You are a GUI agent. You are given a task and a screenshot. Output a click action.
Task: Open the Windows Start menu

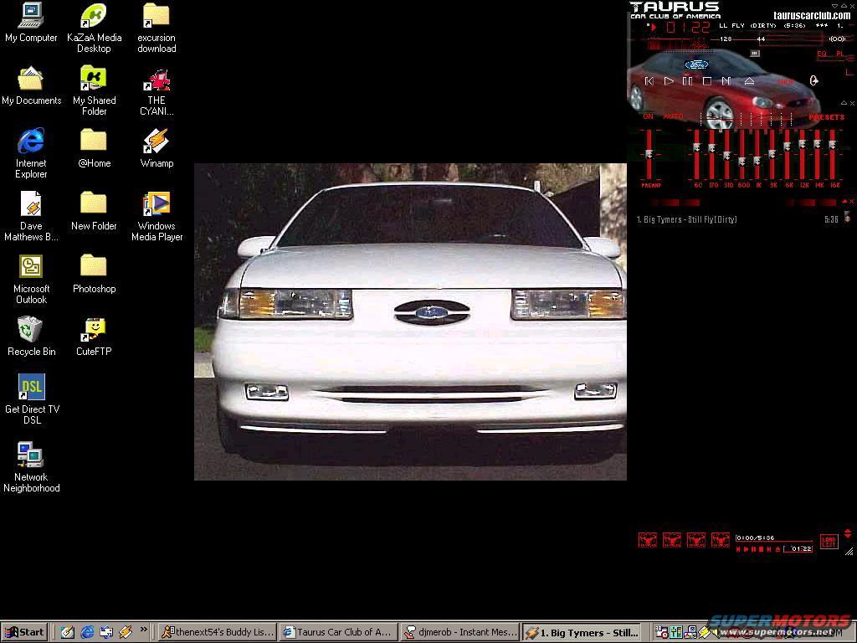[x=24, y=632]
